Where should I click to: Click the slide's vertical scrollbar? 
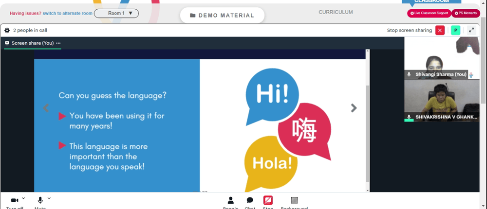[368, 133]
